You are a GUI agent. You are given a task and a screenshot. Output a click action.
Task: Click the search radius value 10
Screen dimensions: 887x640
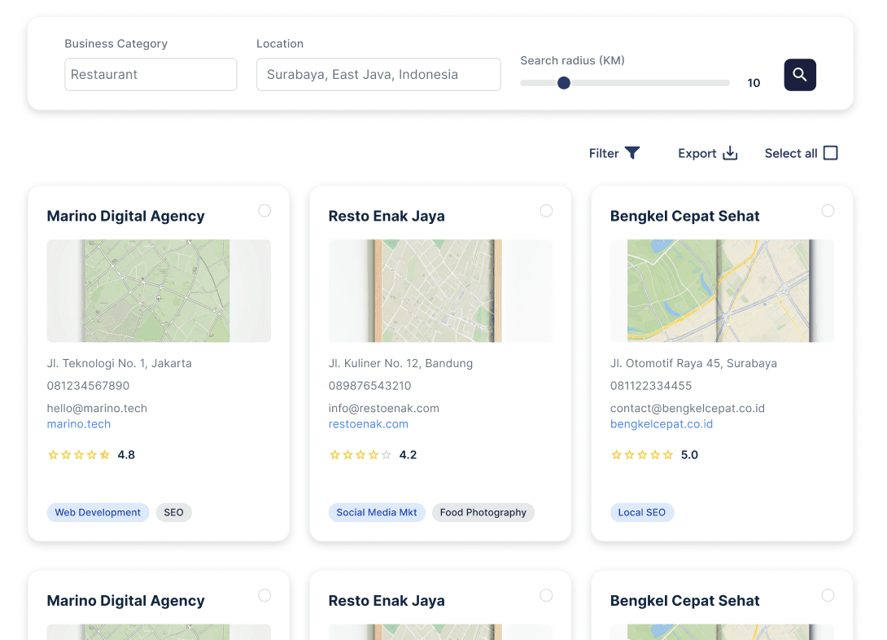pyautogui.click(x=754, y=83)
